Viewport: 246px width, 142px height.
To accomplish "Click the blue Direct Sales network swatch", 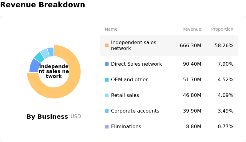I will 107,64.
